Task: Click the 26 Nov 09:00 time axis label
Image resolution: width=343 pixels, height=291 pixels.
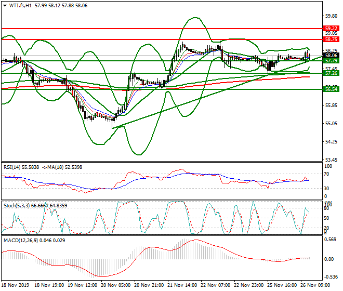Action: pyautogui.click(x=315, y=285)
